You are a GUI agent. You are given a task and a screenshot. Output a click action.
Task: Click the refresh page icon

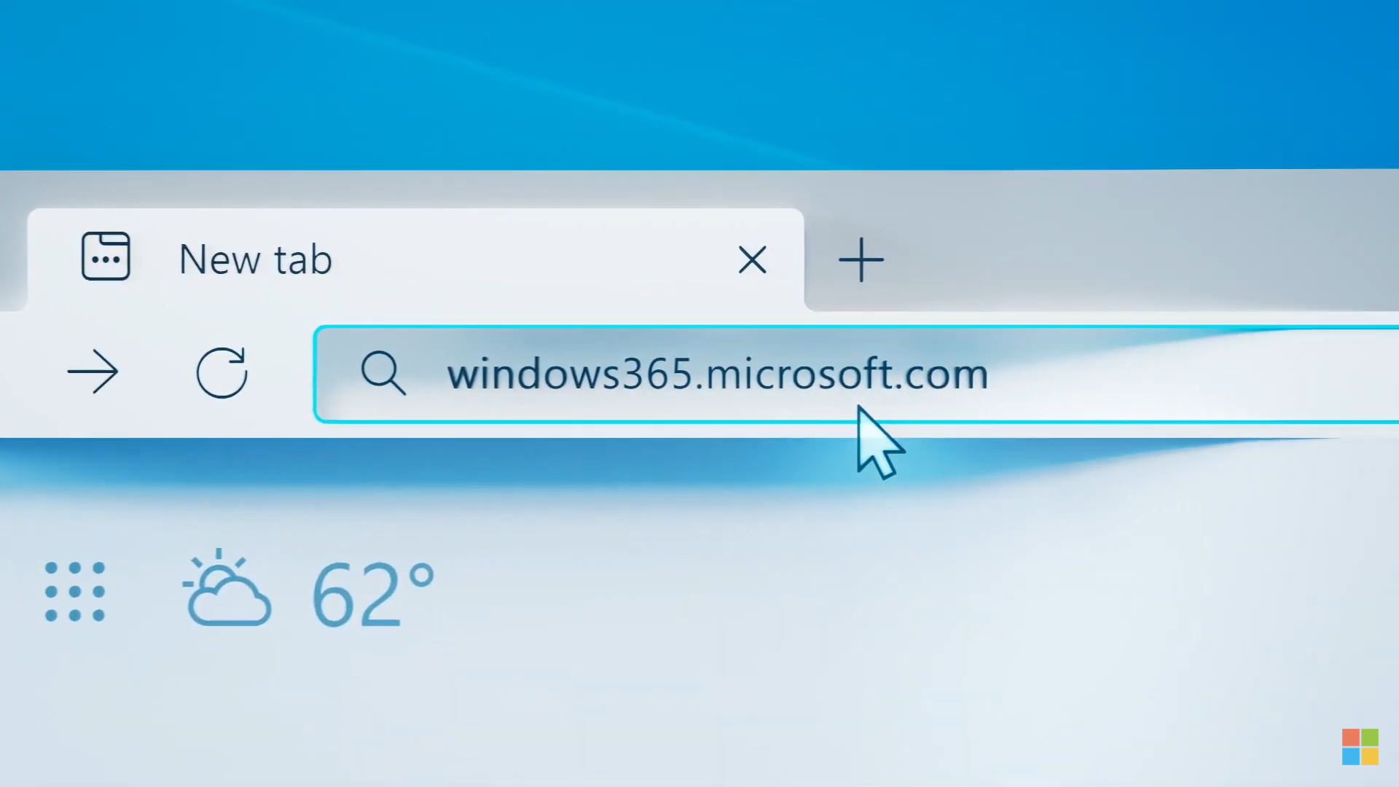tap(222, 373)
